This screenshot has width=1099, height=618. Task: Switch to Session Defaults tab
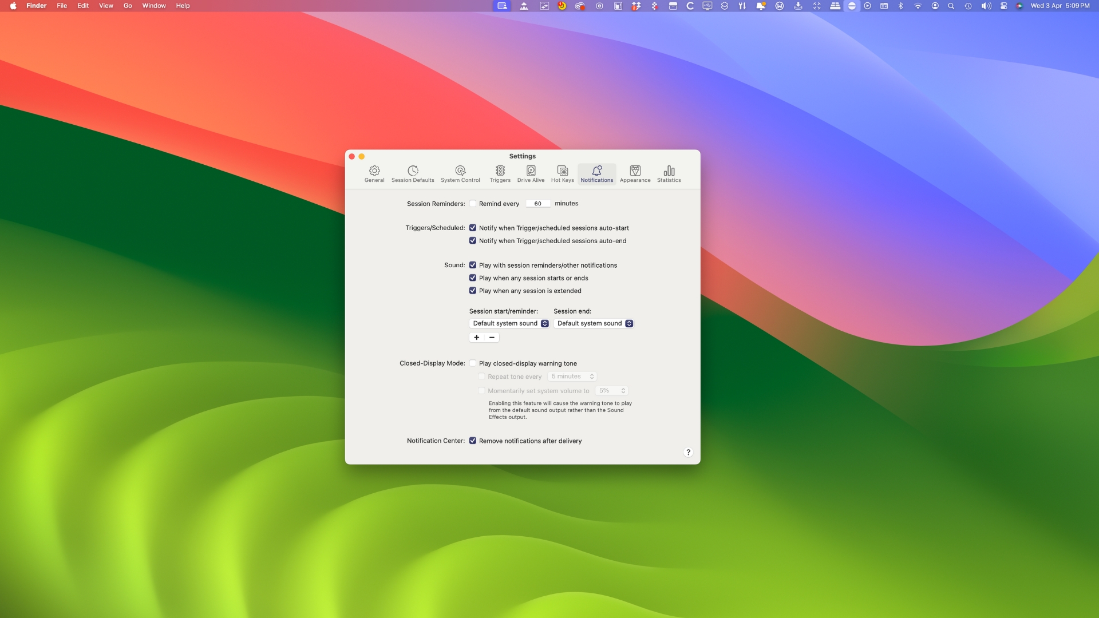pyautogui.click(x=413, y=174)
